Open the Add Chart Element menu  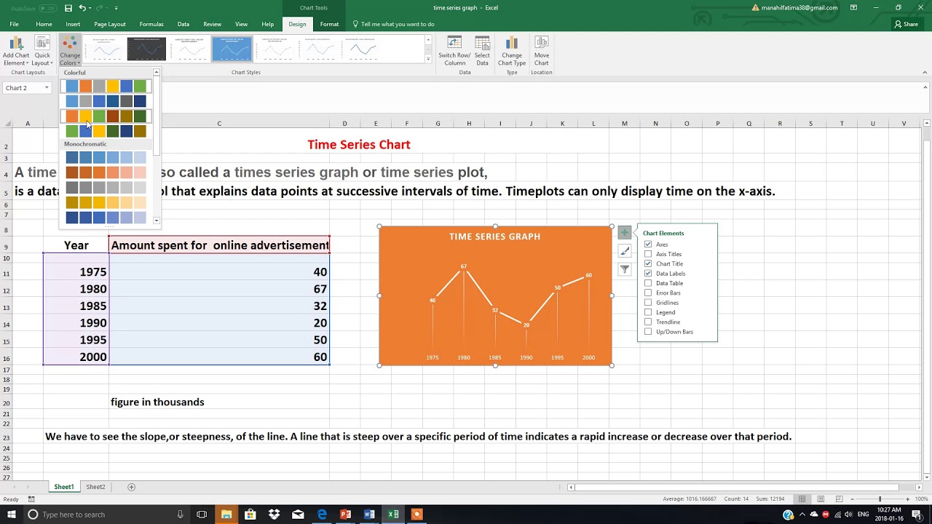pos(16,50)
